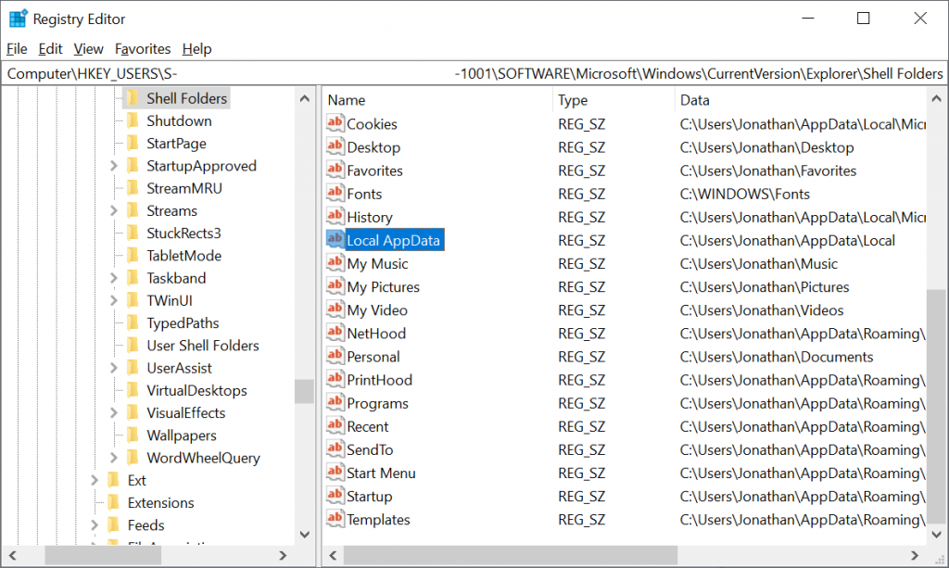Select the User Shell Folders key
The width and height of the screenshot is (949, 568).
202,346
